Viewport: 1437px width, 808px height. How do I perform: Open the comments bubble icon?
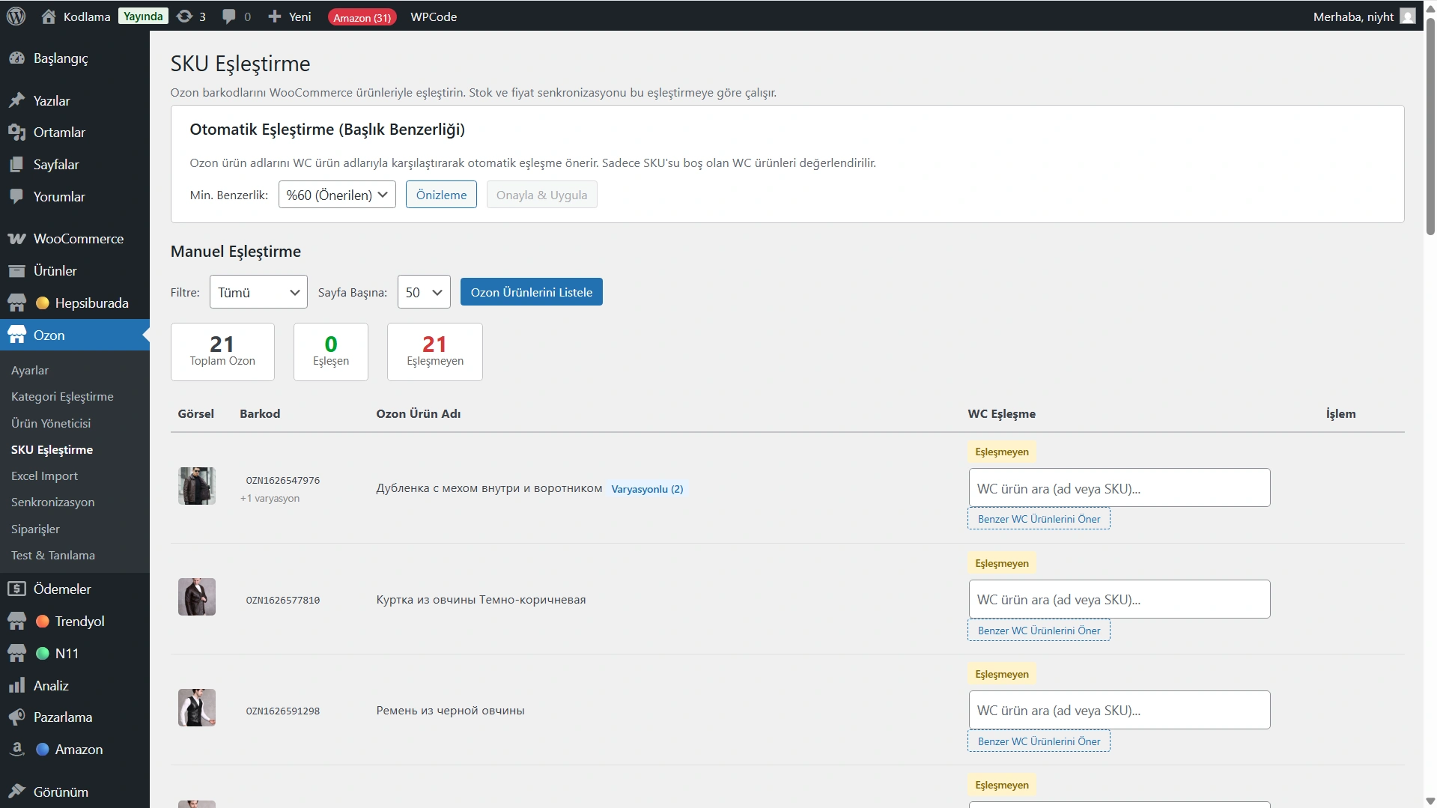pyautogui.click(x=229, y=16)
